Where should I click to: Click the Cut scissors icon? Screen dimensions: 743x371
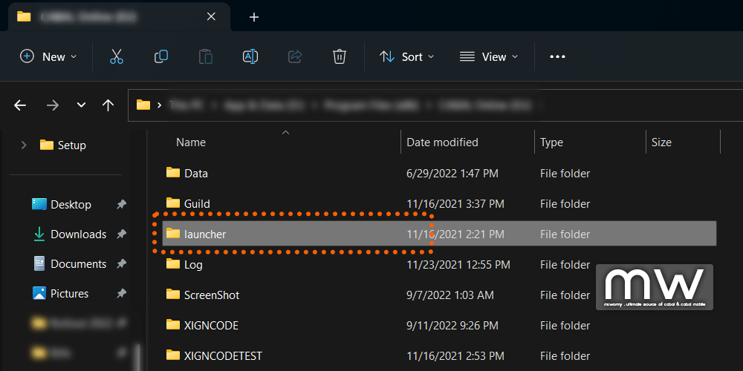117,56
